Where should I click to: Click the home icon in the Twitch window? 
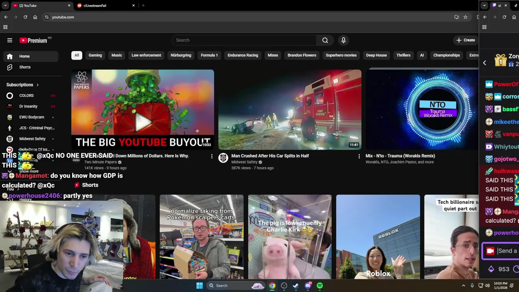(x=514, y=17)
